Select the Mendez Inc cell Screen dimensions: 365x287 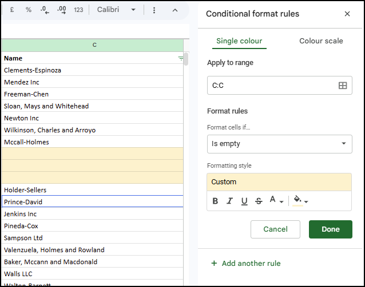point(93,82)
